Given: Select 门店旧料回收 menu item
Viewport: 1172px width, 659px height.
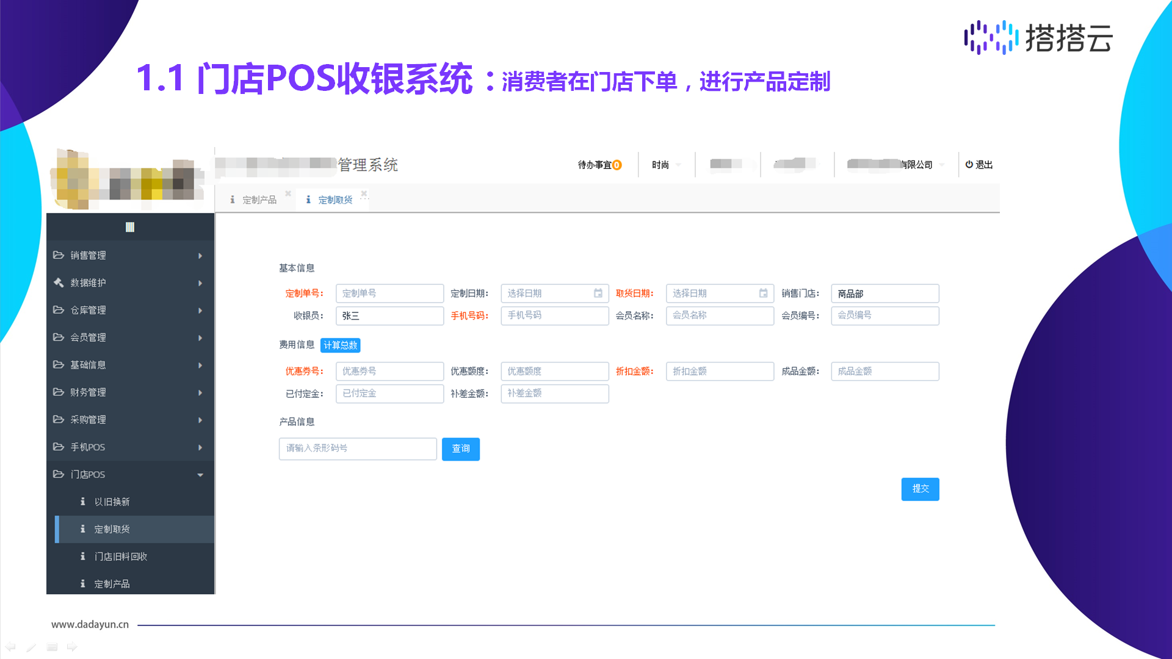Looking at the screenshot, I should [x=120, y=556].
